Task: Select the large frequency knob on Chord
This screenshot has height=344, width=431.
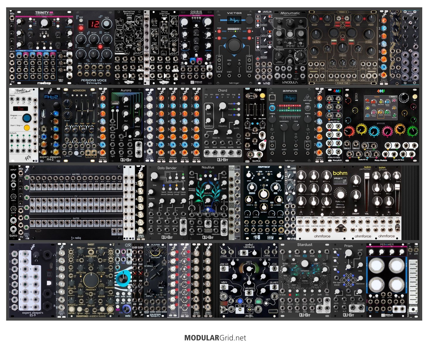Action: (223, 106)
